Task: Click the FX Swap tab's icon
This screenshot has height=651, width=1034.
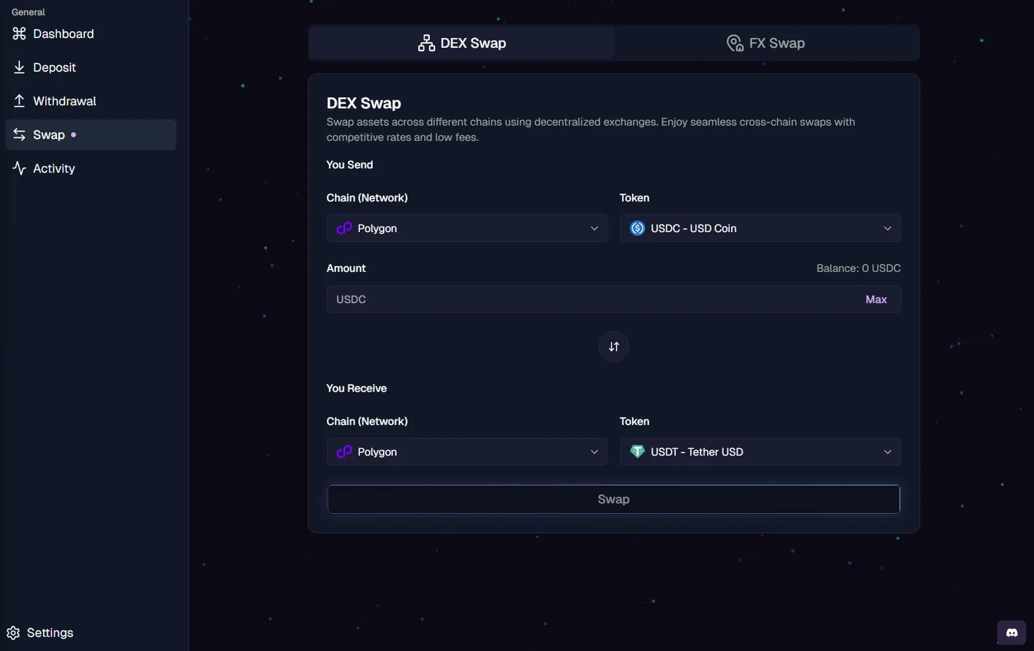Action: point(735,43)
